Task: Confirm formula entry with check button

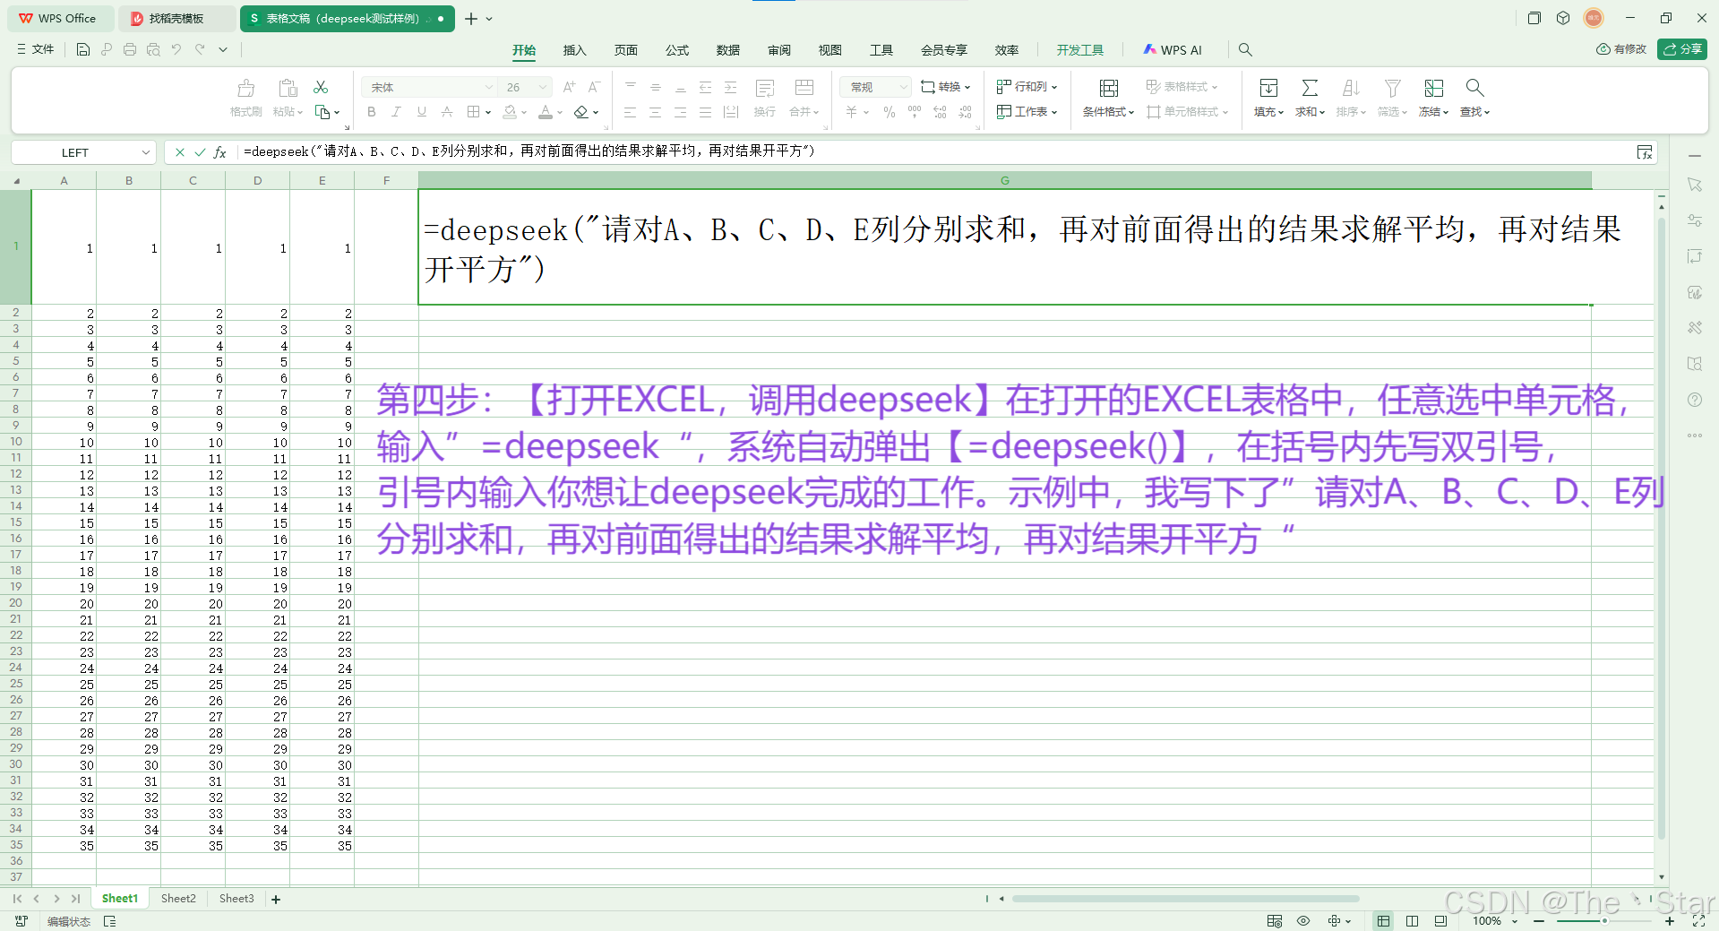Action: tap(200, 152)
